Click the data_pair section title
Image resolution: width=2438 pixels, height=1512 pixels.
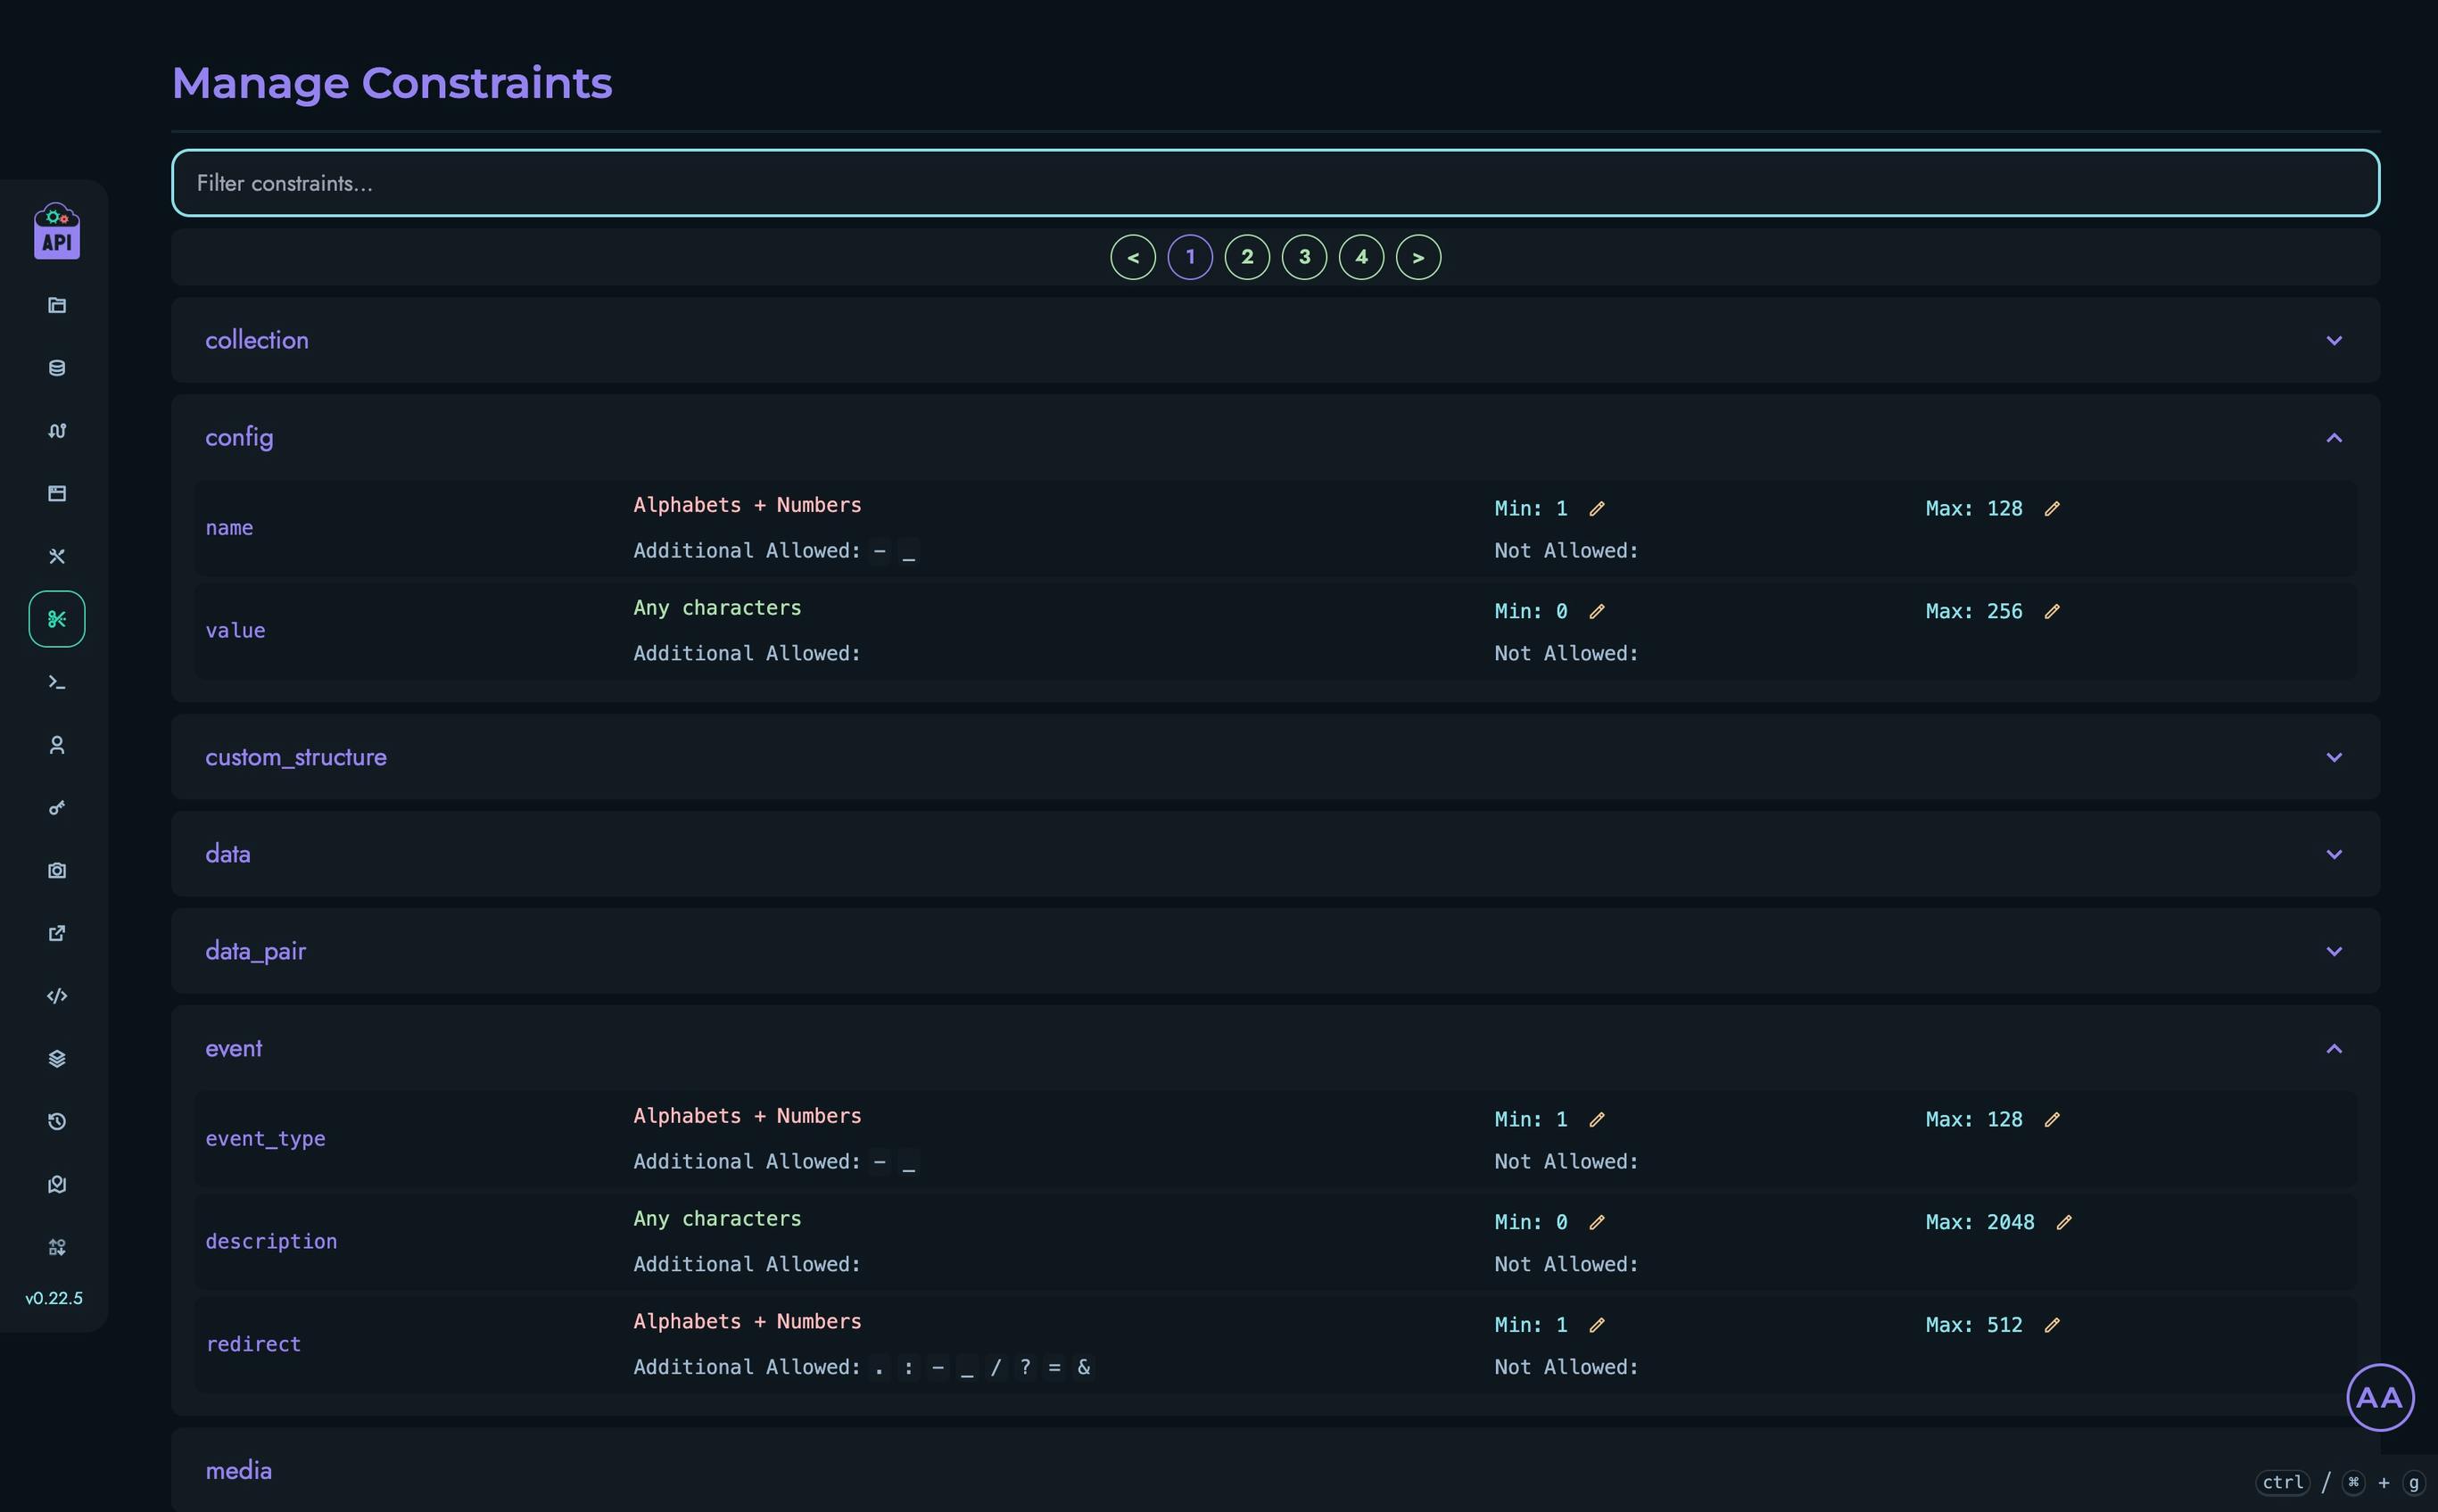pos(256,952)
